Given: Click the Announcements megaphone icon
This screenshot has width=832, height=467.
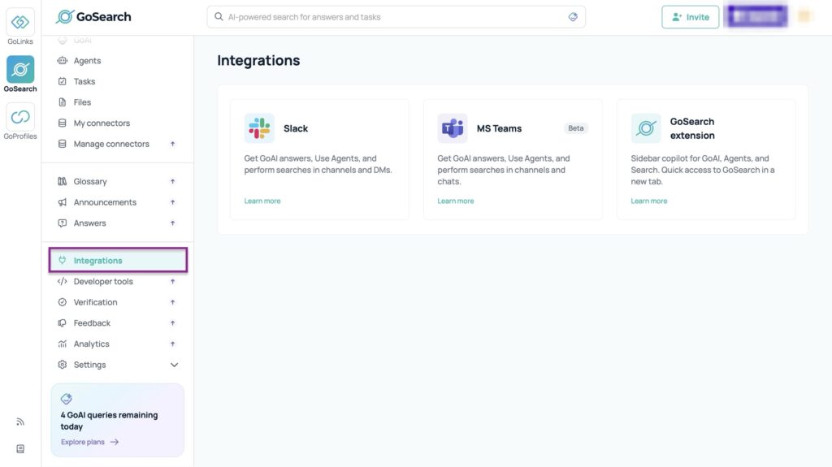Looking at the screenshot, I should tap(62, 202).
